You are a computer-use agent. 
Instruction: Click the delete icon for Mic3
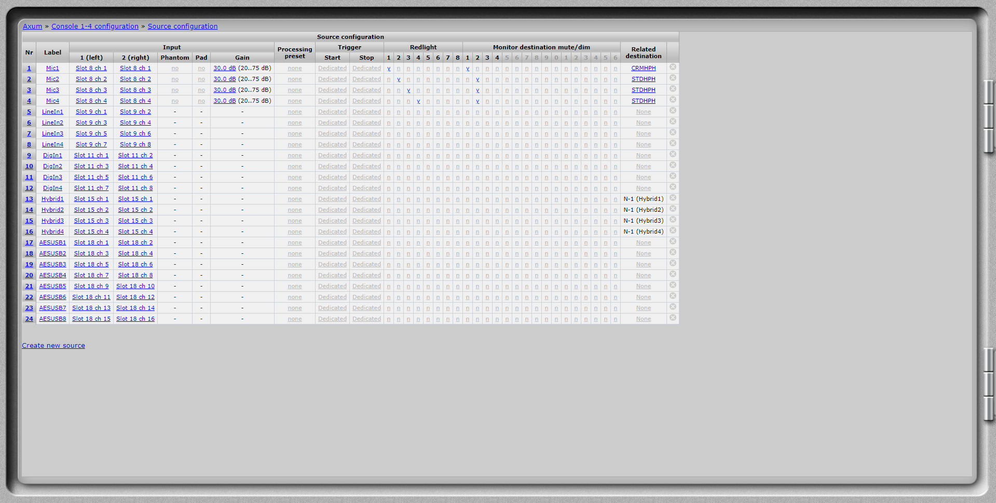pos(673,89)
